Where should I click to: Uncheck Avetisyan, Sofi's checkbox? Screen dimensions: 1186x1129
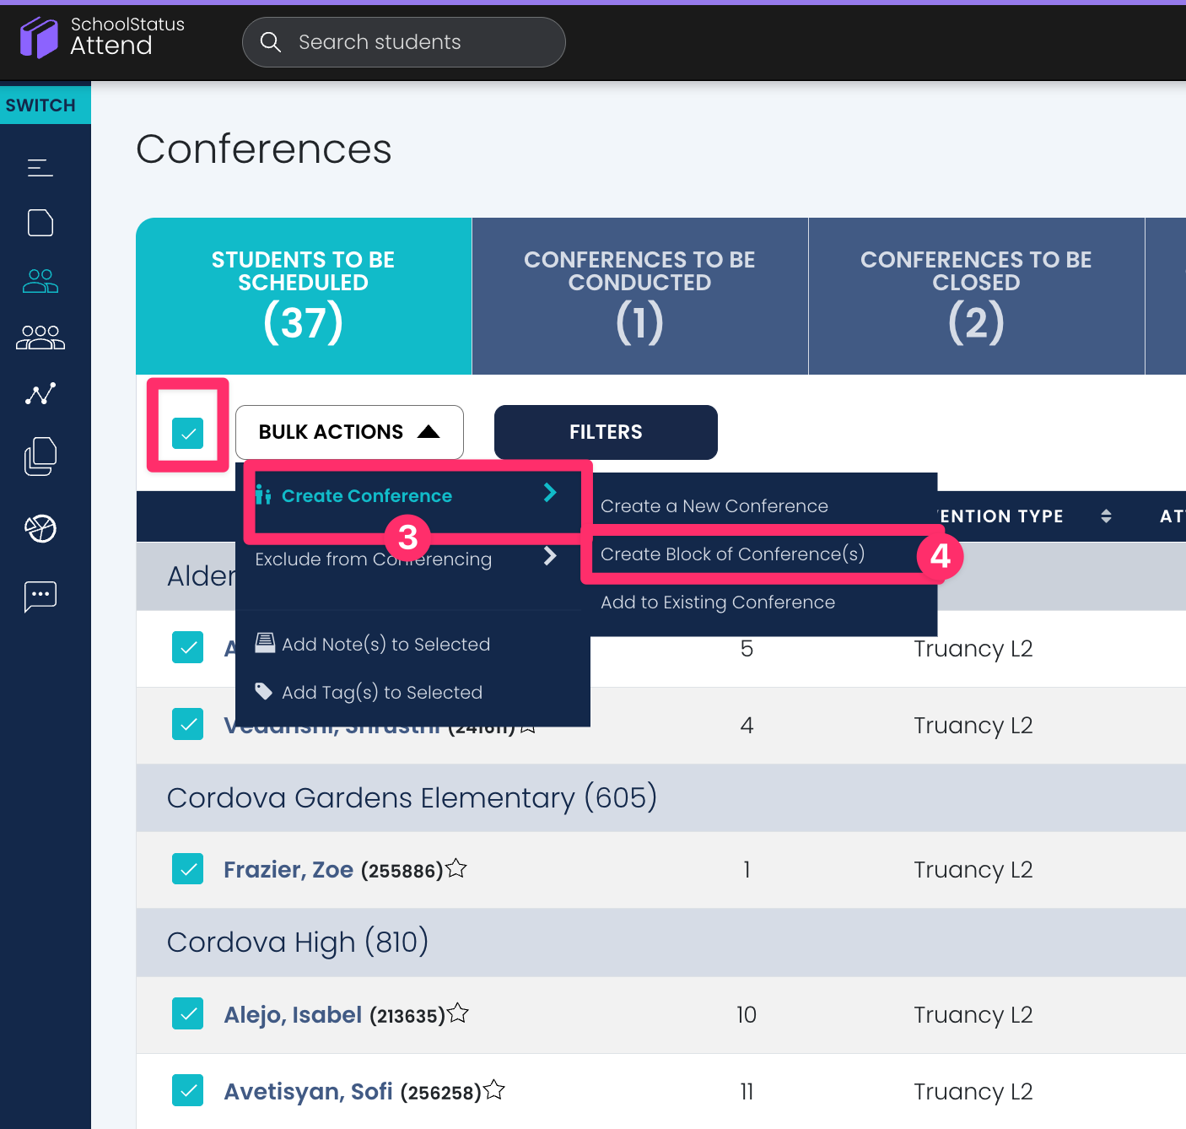[x=187, y=1090]
